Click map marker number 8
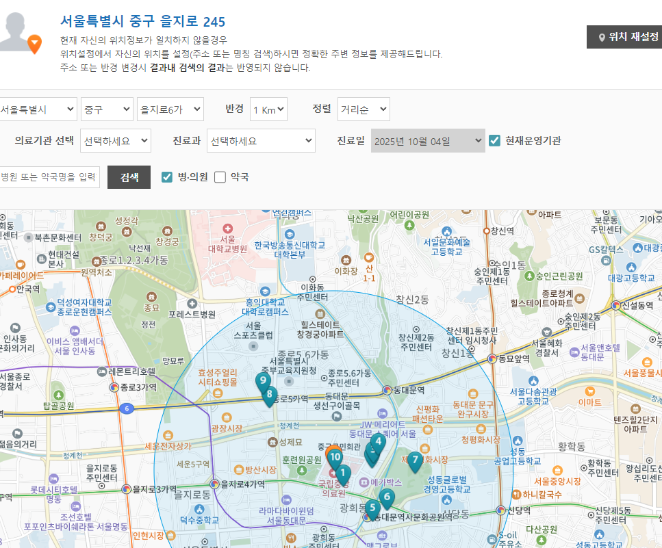This screenshot has height=548, width=662. click(269, 395)
